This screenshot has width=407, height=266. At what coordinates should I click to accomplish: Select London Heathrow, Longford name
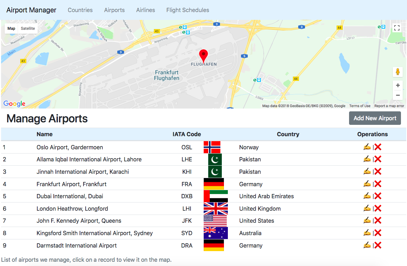coord(72,209)
